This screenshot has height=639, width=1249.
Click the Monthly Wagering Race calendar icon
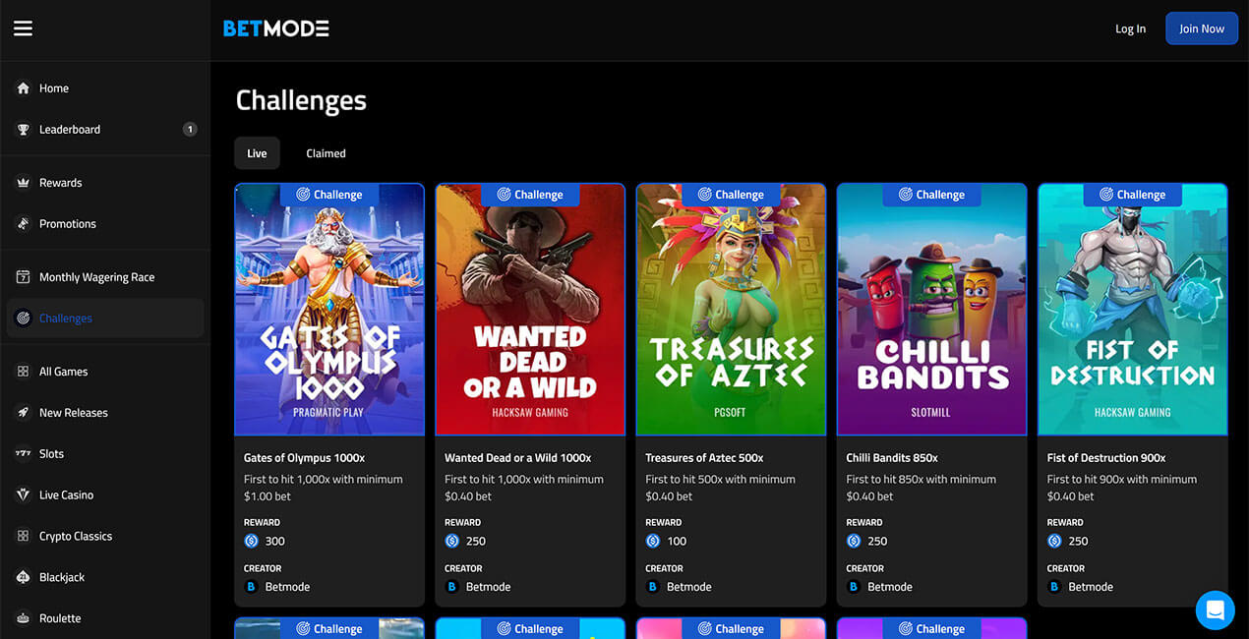(x=24, y=277)
